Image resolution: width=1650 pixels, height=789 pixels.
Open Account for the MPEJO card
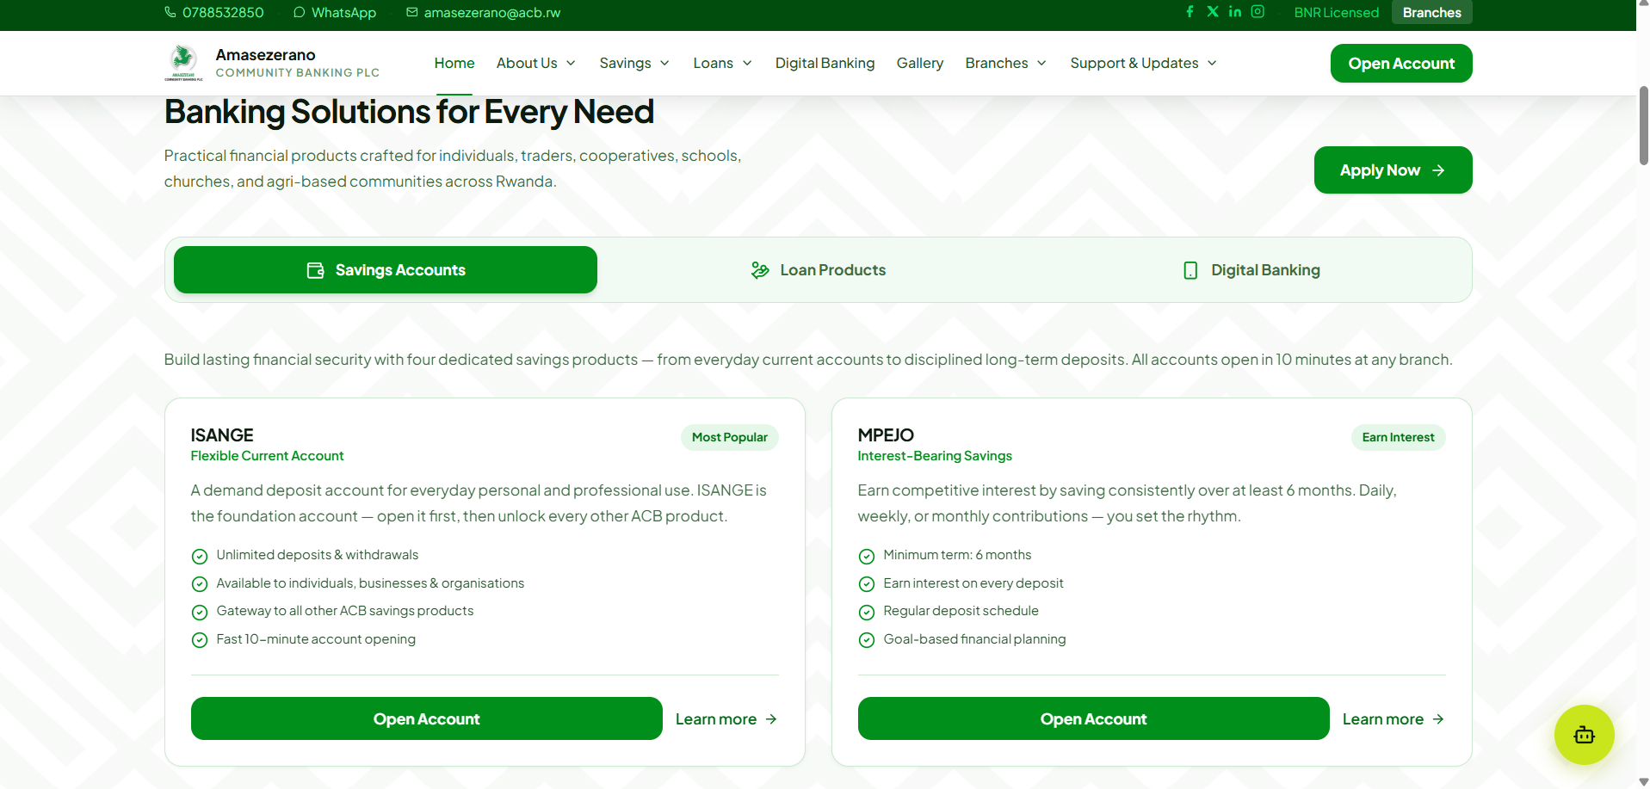[x=1094, y=718]
